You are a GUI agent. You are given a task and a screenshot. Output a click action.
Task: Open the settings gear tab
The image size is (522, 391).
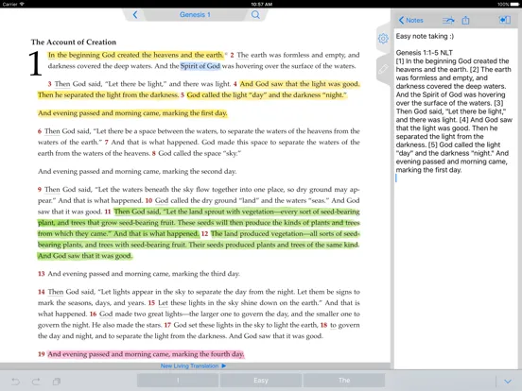(x=383, y=39)
